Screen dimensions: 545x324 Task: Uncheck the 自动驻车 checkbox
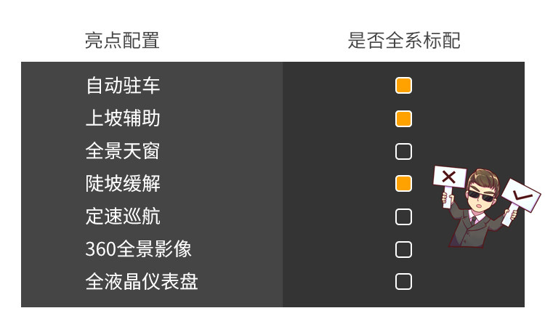(403, 86)
